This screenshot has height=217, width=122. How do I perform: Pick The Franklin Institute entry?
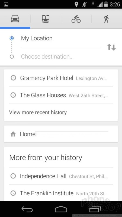tap(61, 193)
